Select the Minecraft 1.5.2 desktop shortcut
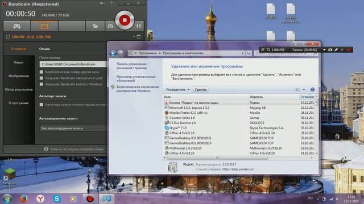The image size is (364, 204). tap(10, 178)
